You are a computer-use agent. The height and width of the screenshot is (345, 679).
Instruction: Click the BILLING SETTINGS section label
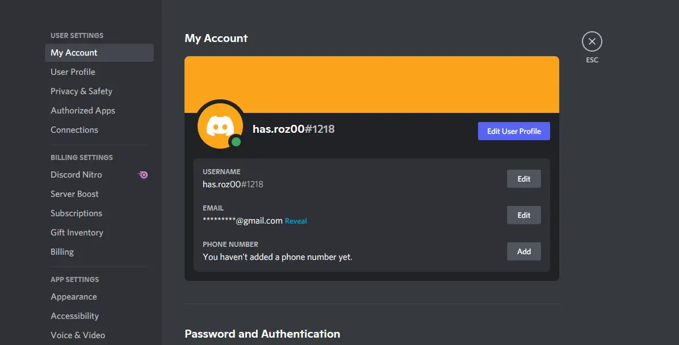click(82, 158)
